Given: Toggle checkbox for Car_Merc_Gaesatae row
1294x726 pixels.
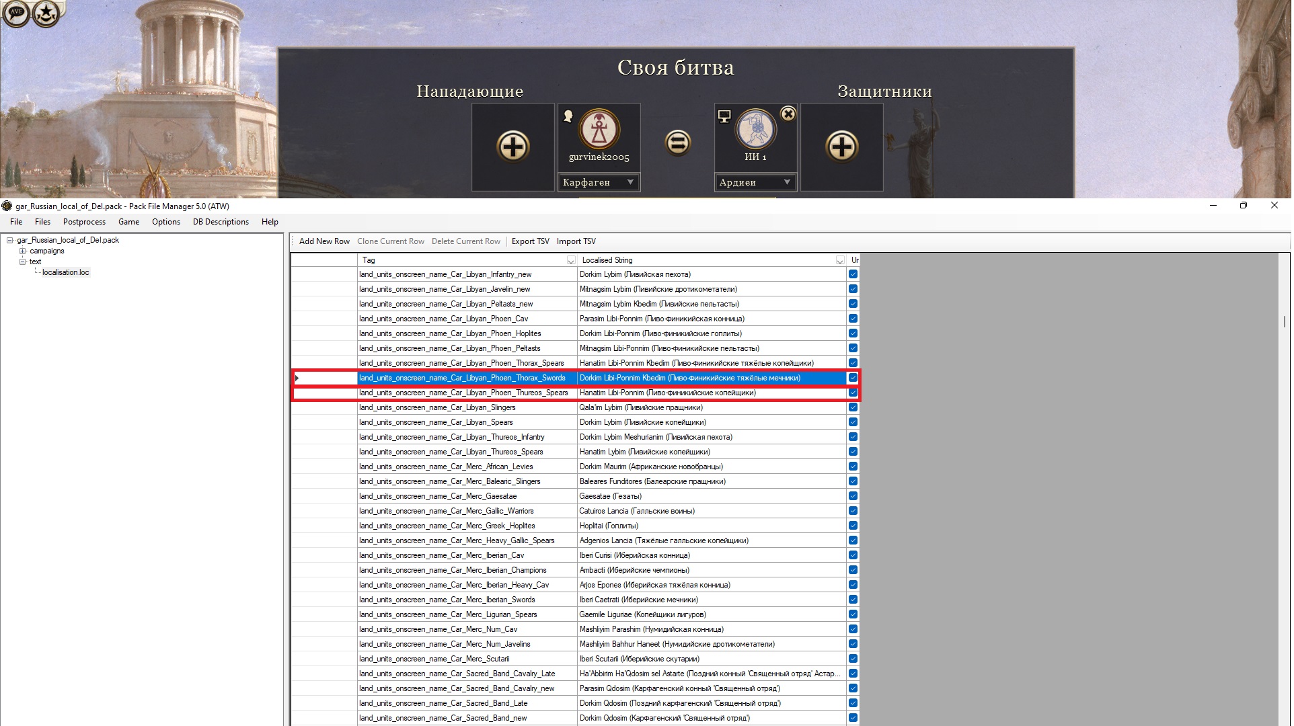Looking at the screenshot, I should coord(853,496).
